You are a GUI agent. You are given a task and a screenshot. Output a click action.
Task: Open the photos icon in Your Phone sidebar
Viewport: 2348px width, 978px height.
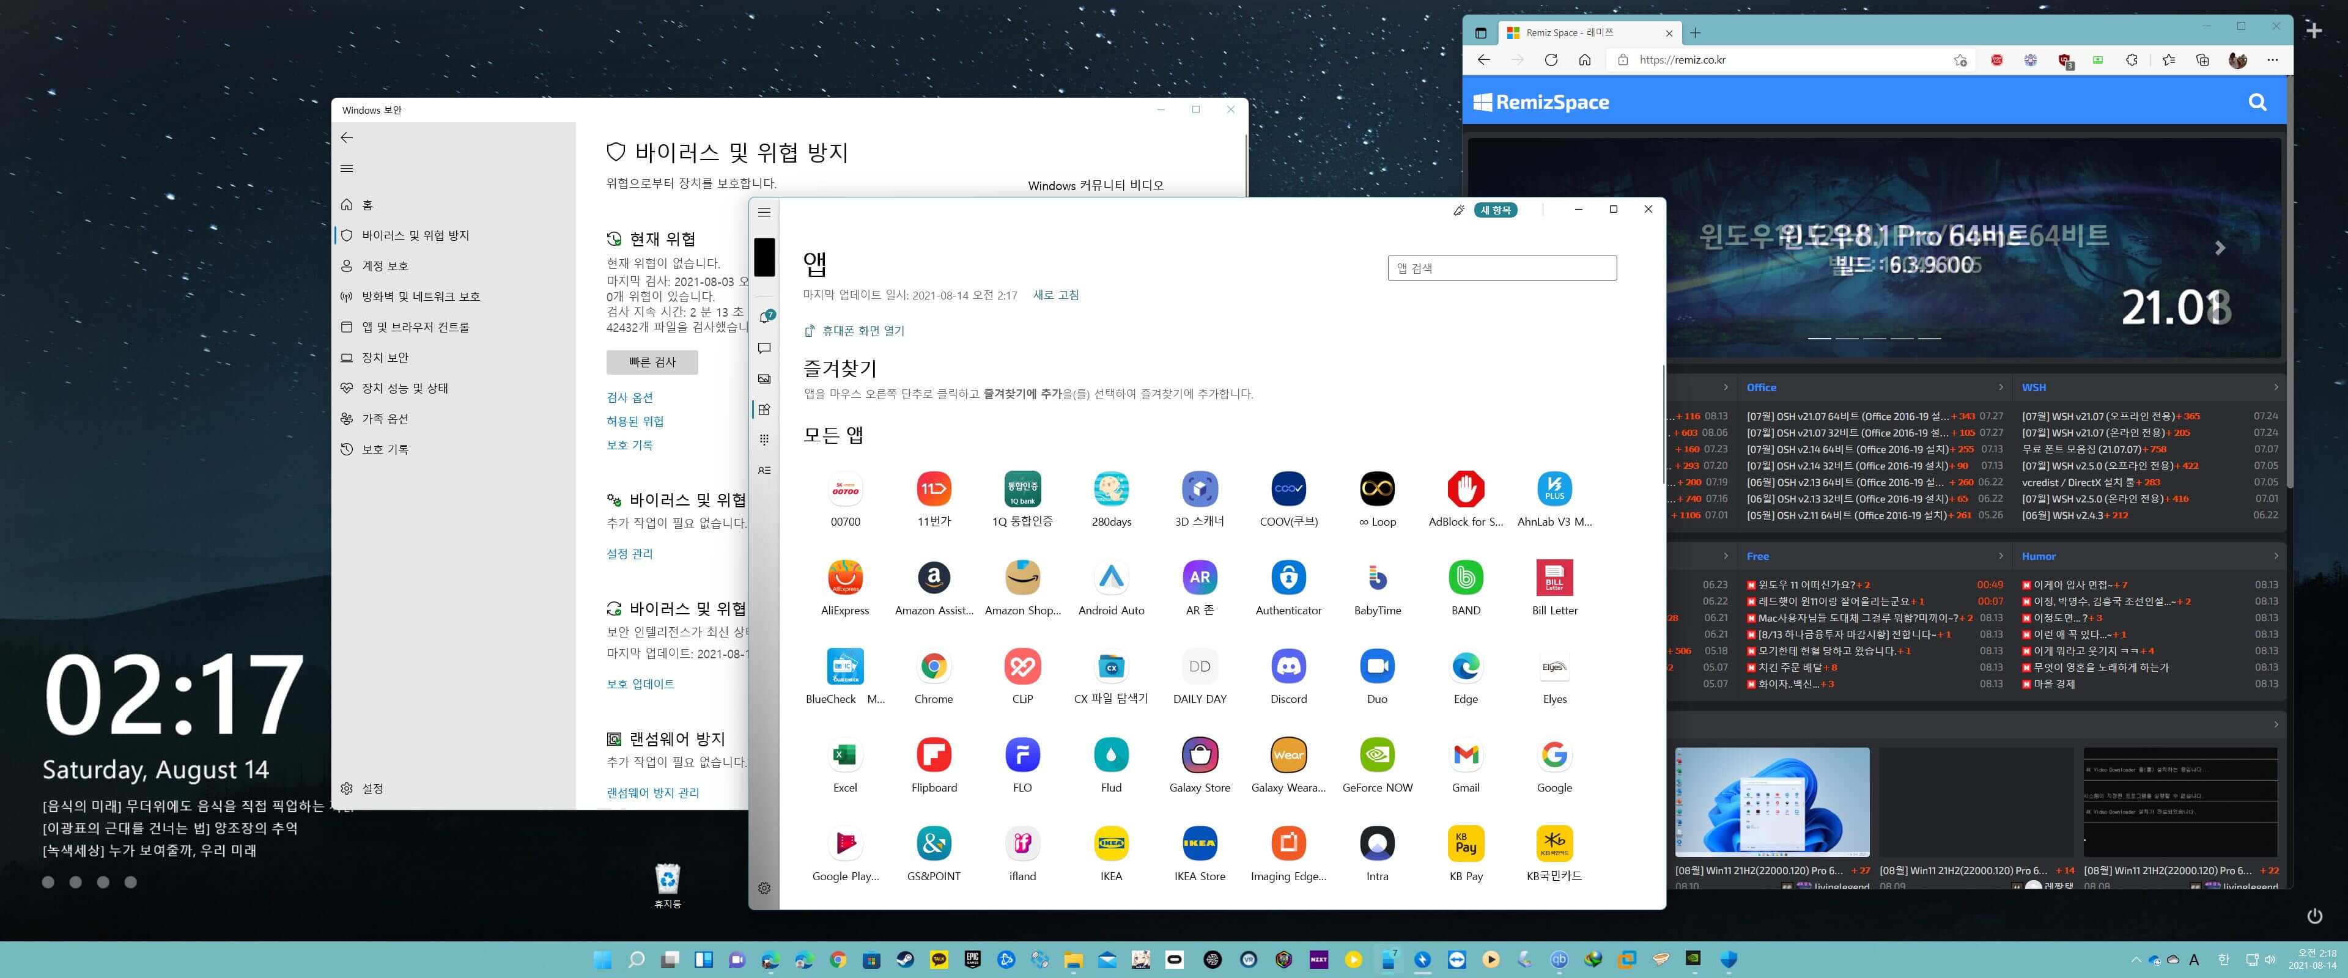765,378
